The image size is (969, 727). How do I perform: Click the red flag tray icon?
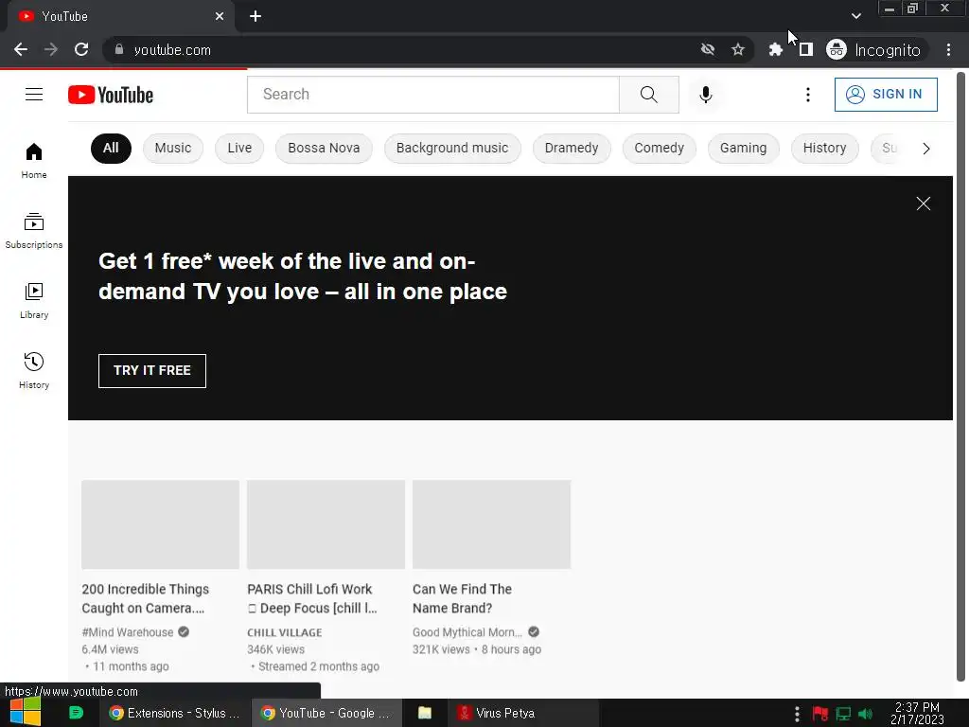tap(820, 714)
